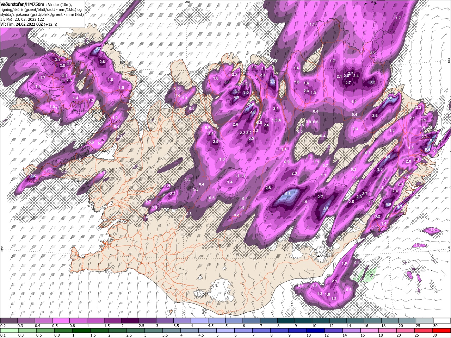Click the 5.3 precipitation value on map
The image size is (451, 338).
[272, 81]
